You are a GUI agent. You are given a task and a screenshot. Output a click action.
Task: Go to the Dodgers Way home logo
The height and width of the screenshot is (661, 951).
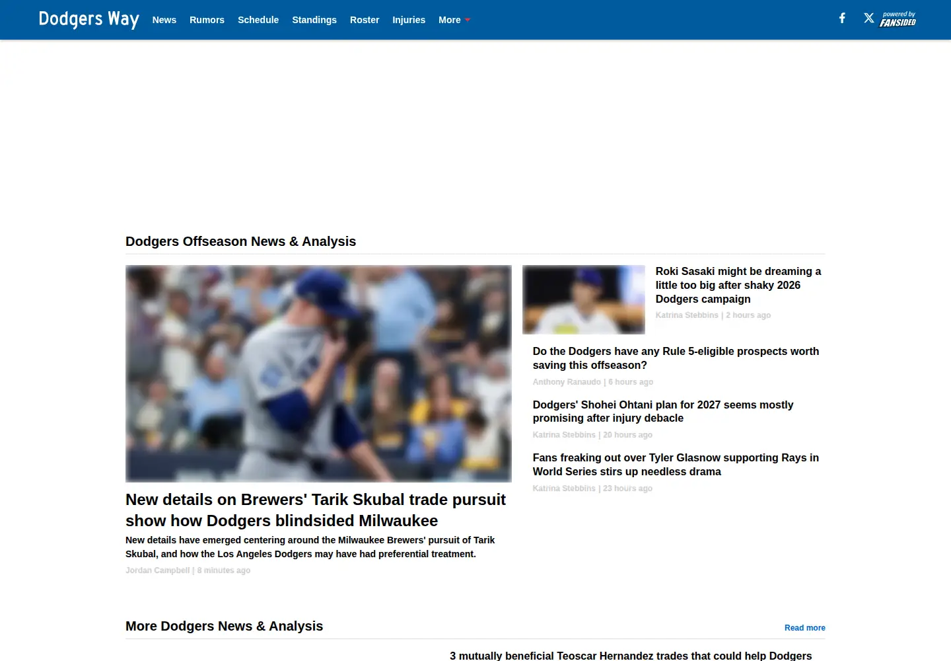point(89,19)
